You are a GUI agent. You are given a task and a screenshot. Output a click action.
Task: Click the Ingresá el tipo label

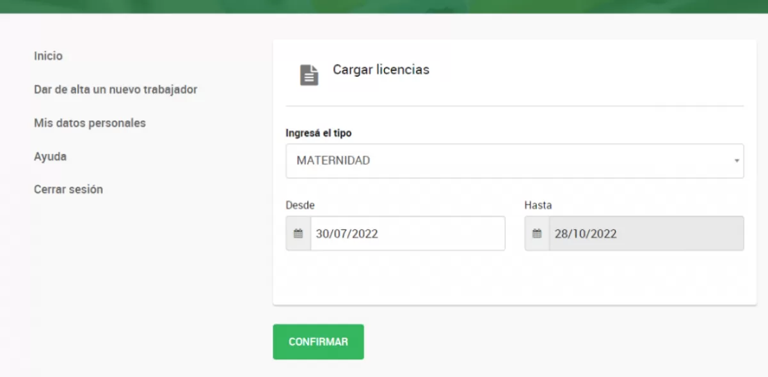pyautogui.click(x=318, y=133)
